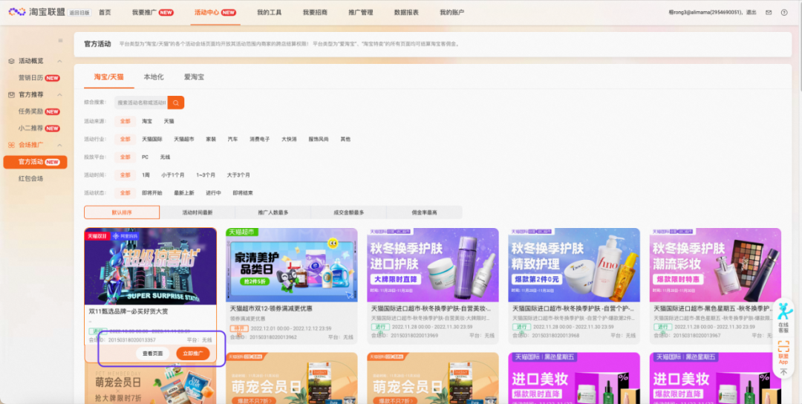Open 小二推荐 in the sidebar
The width and height of the screenshot is (802, 404).
[x=39, y=128]
